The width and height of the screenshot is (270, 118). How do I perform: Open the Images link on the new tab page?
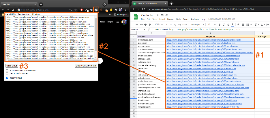(x=110, y=22)
